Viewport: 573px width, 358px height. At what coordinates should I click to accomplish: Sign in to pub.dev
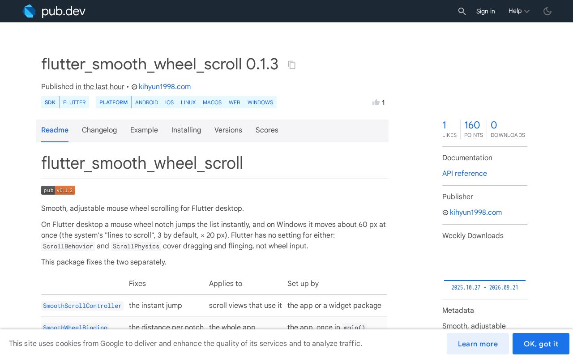485,11
